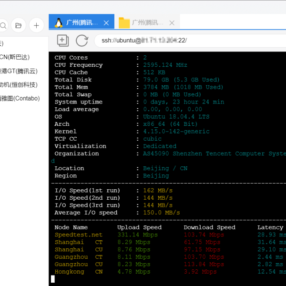
Task: Close the active SSH terminal tab
Action: [x=106, y=23]
